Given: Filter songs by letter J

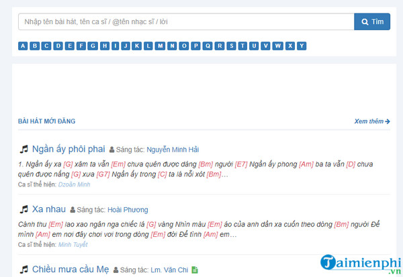Looking at the screenshot, I should tap(126, 46).
